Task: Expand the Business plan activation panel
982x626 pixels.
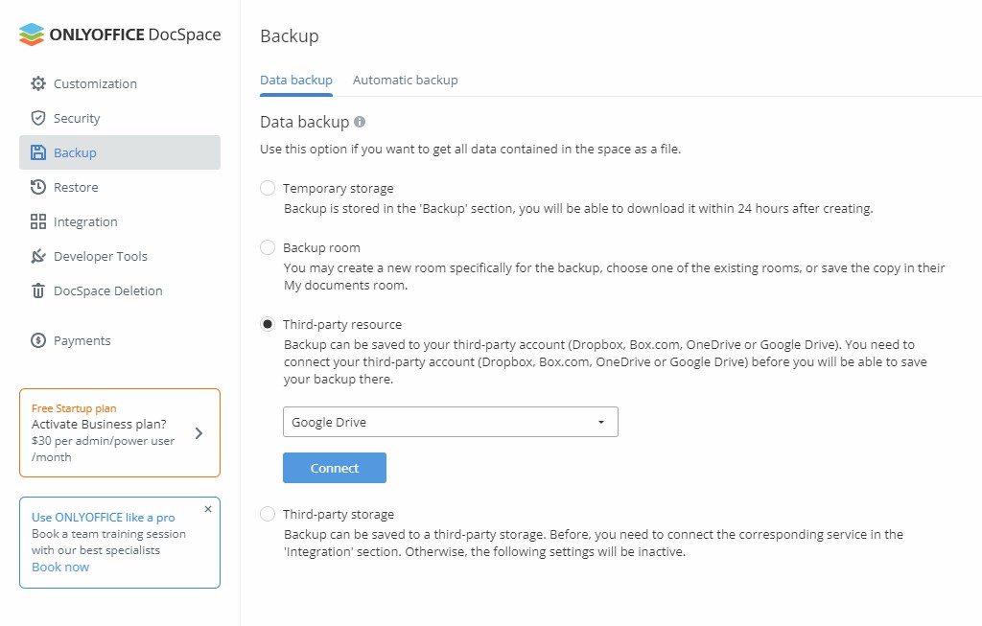Action: [x=199, y=432]
